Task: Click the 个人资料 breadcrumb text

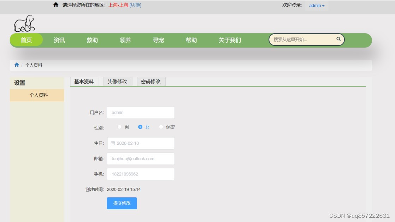Action: click(x=34, y=65)
